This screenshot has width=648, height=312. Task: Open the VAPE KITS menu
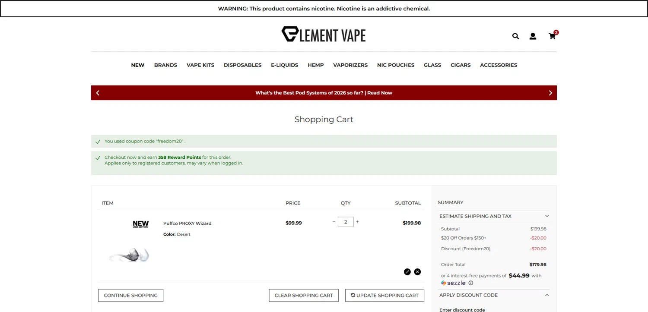pyautogui.click(x=200, y=65)
